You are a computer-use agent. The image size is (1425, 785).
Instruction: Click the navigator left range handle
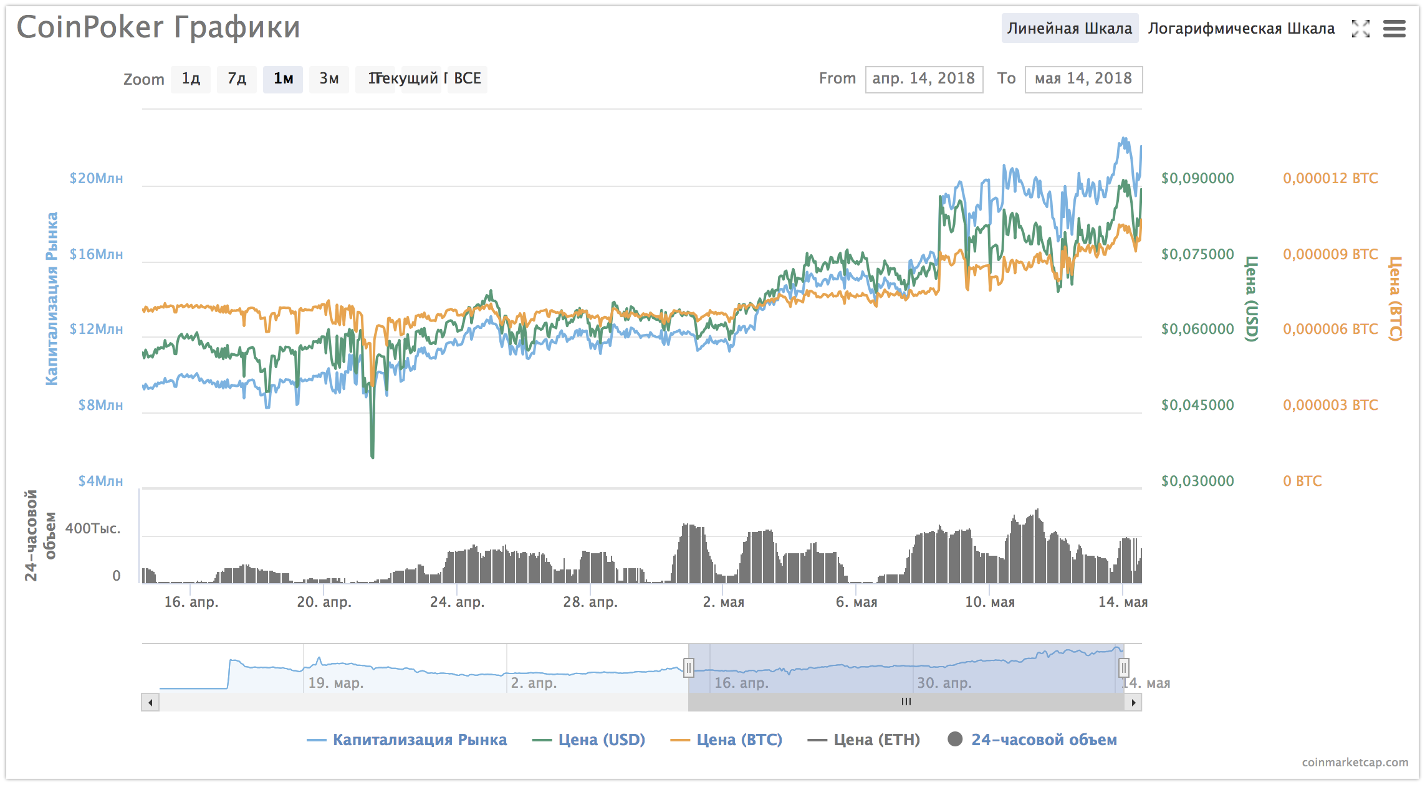[688, 668]
